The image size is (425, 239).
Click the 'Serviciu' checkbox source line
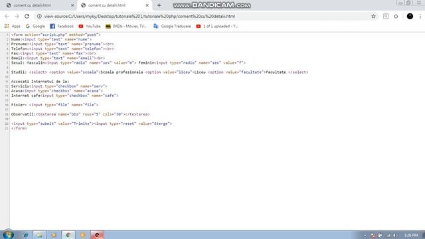[x=59, y=86]
